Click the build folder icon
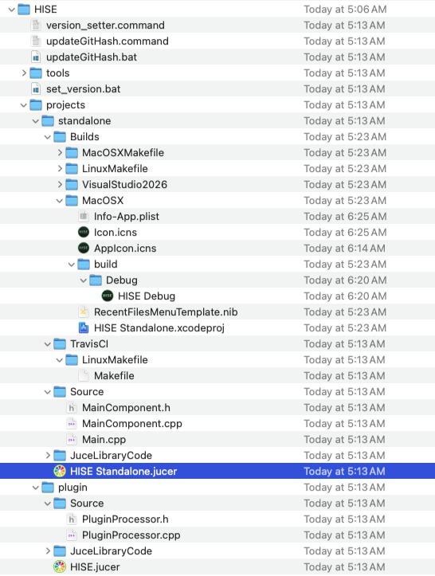 (84, 264)
